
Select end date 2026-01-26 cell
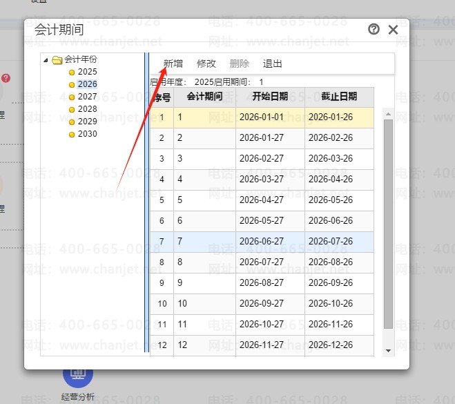click(x=339, y=117)
